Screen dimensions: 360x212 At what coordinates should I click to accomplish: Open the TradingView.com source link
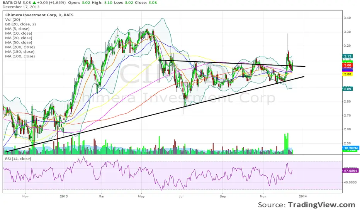click(x=321, y=205)
